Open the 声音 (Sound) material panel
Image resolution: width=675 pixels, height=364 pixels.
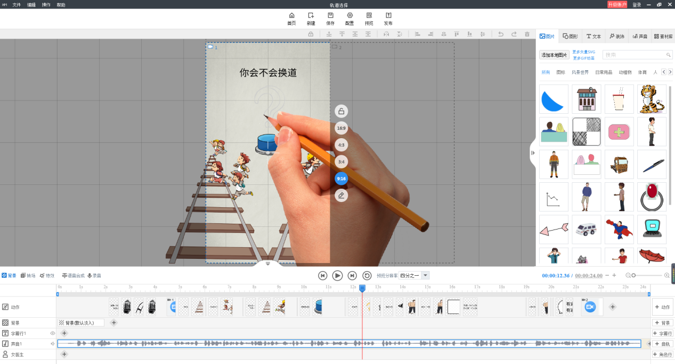tap(641, 36)
